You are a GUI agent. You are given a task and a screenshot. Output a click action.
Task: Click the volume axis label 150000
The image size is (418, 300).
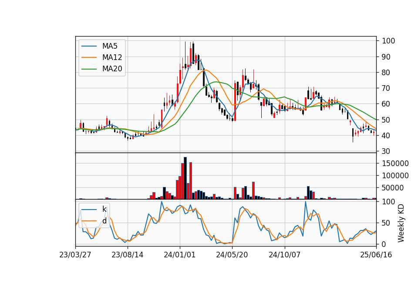pos(395,163)
